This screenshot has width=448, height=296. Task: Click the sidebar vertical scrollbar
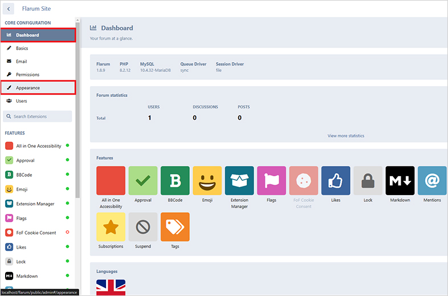pos(78,114)
